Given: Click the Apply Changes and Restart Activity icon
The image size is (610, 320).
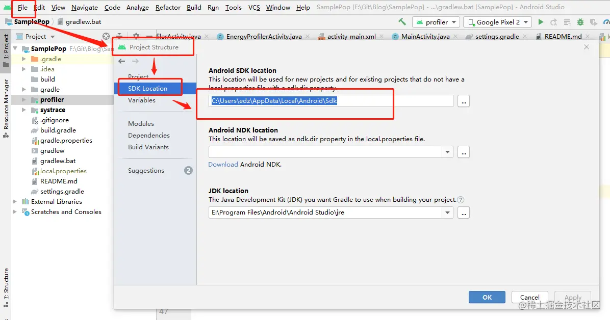Looking at the screenshot, I should tap(554, 22).
